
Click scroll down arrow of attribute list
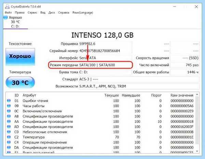pos(197,151)
